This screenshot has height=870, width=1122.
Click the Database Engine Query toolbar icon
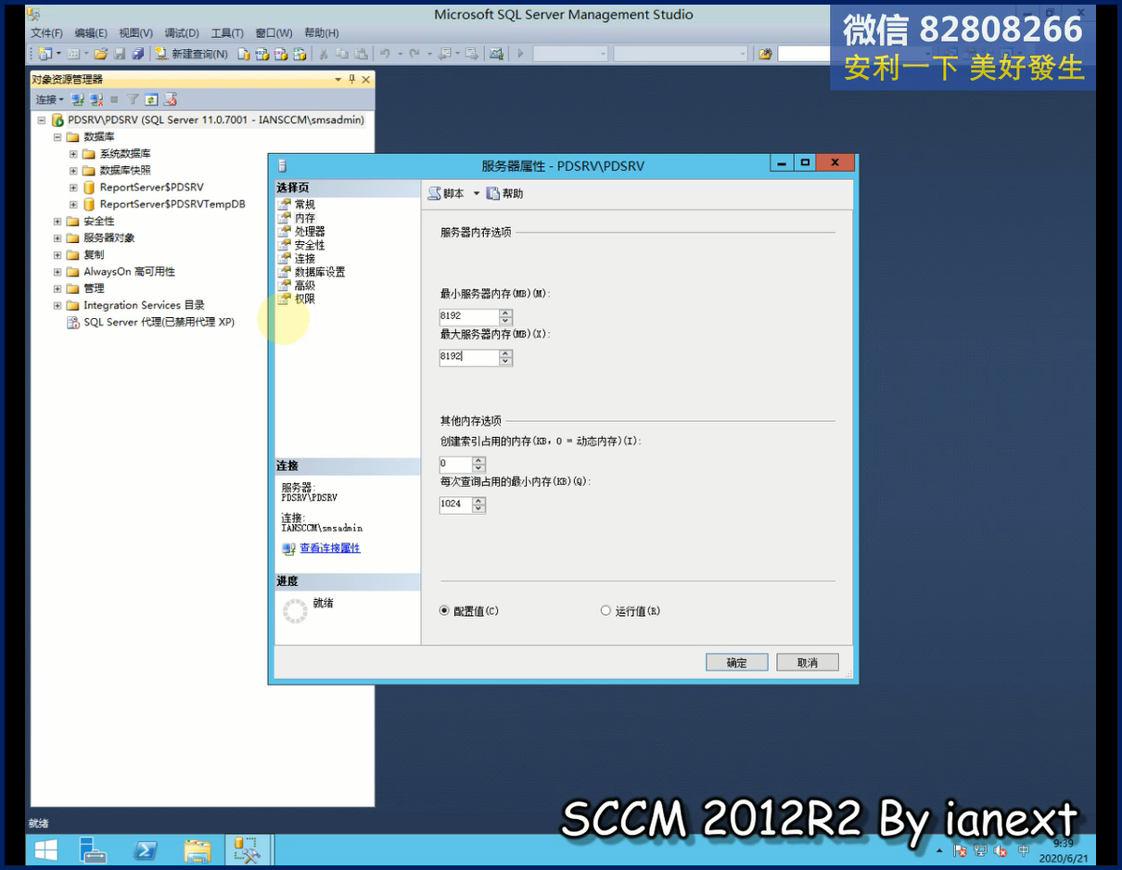tap(244, 54)
